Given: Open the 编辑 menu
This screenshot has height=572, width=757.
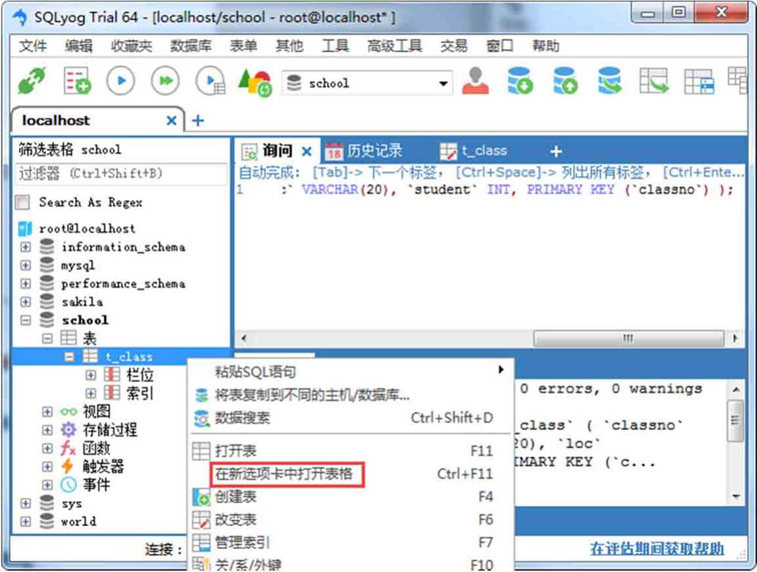Looking at the screenshot, I should 78,46.
